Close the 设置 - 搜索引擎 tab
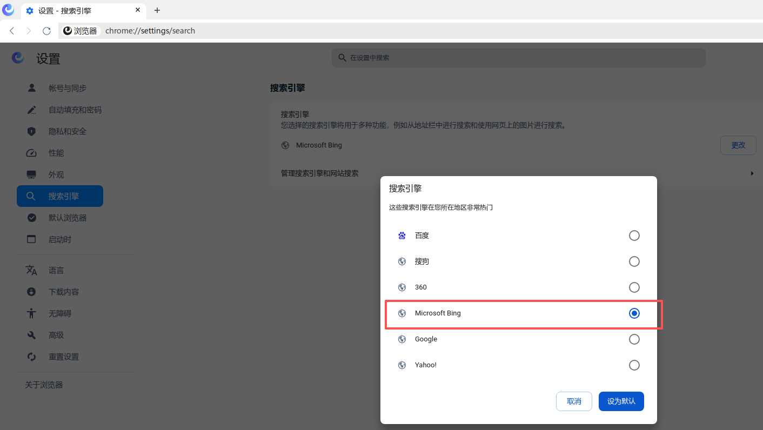 coord(138,10)
